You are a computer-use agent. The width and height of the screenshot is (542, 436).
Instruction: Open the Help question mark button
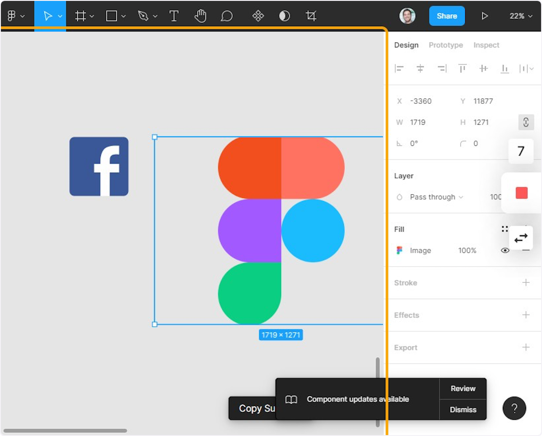514,408
